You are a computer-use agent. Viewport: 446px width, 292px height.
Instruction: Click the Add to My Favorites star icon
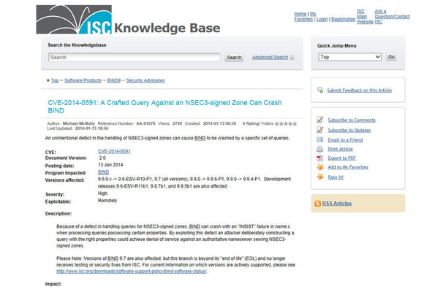click(x=320, y=167)
